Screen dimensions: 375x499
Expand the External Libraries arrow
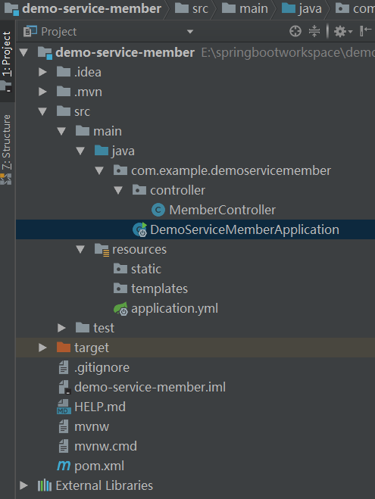click(x=23, y=485)
